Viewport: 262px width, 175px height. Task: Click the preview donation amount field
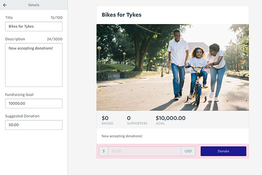(x=144, y=151)
